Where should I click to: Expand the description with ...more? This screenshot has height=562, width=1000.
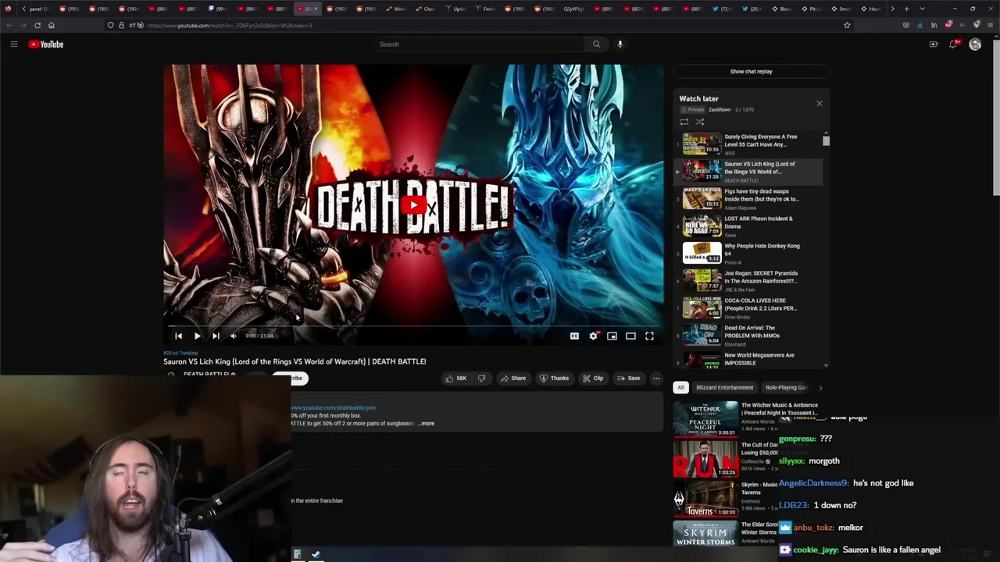pyautogui.click(x=426, y=424)
